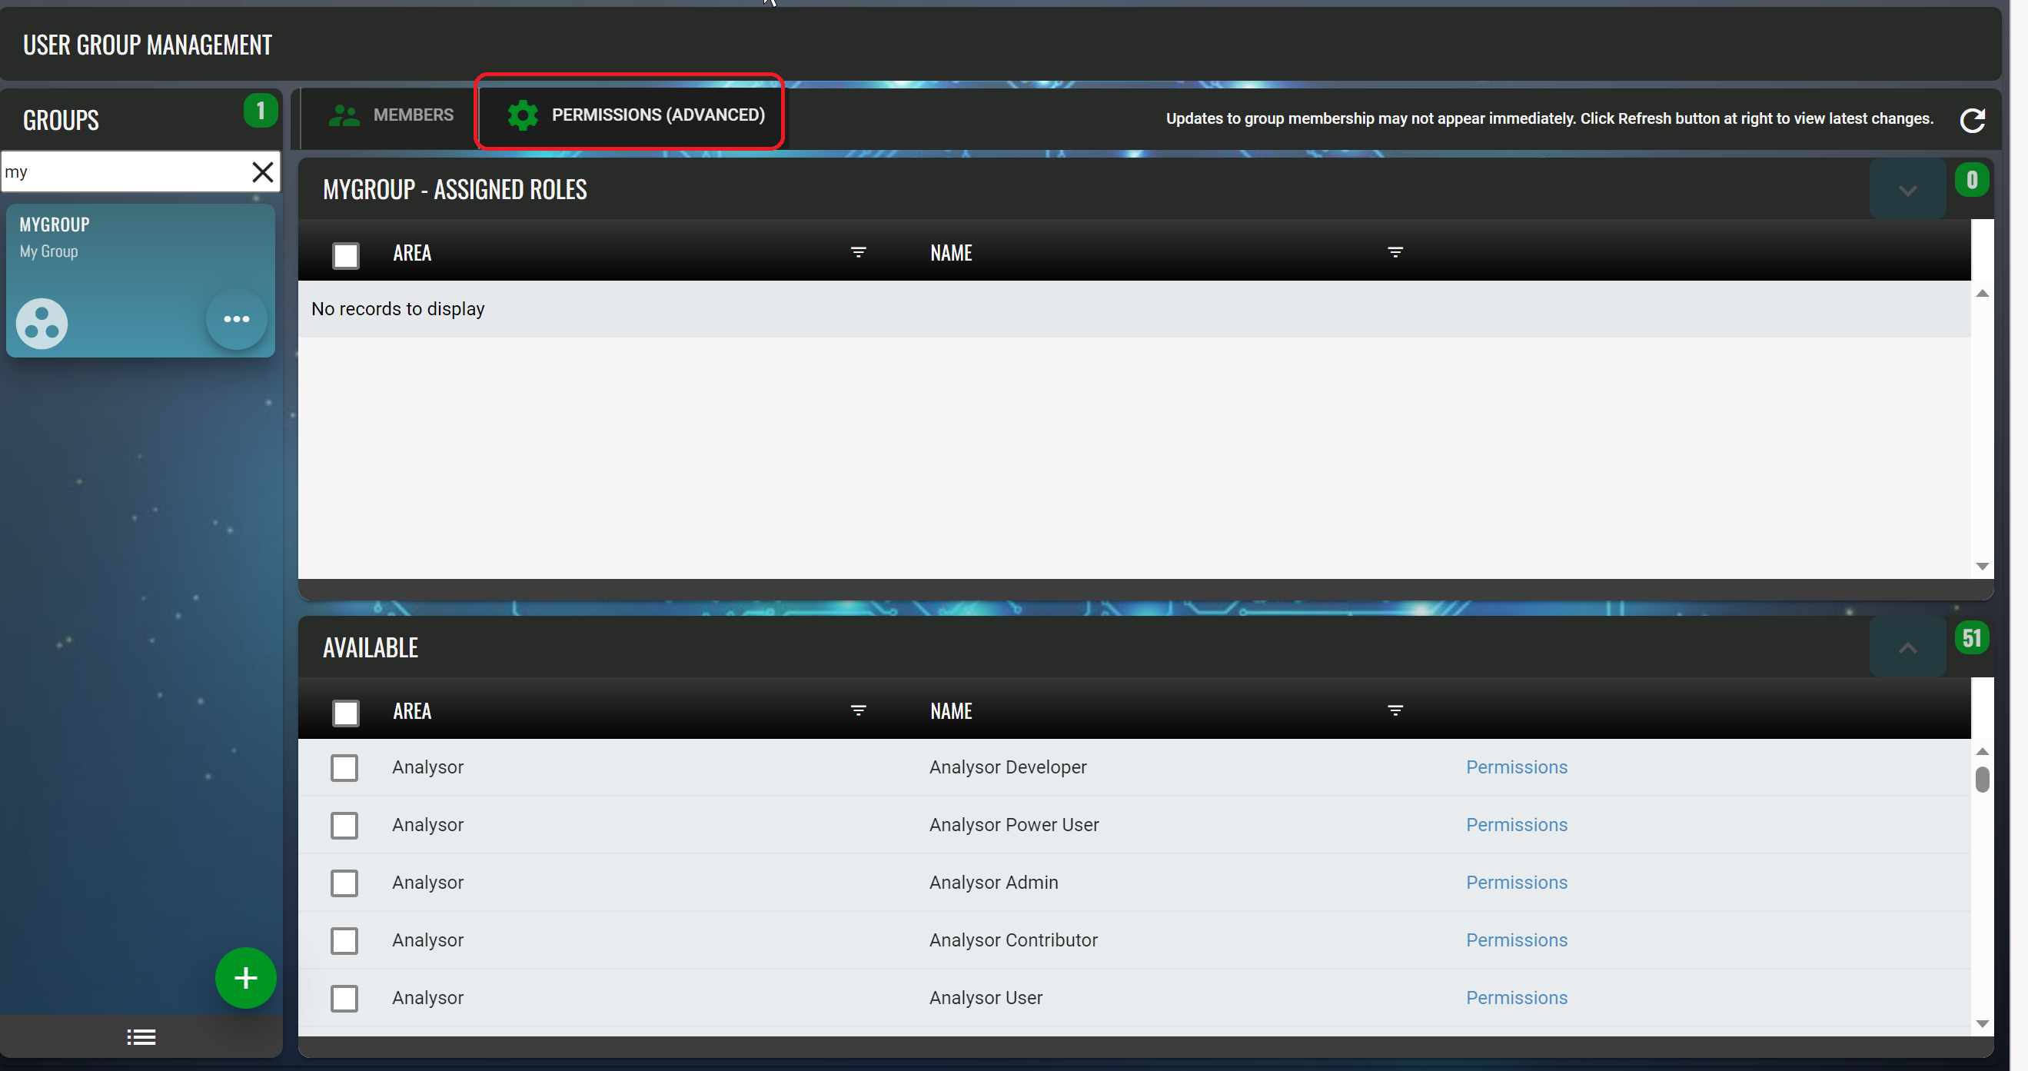
Task: Open the MYGROUP three-dots options menu
Action: [236, 319]
